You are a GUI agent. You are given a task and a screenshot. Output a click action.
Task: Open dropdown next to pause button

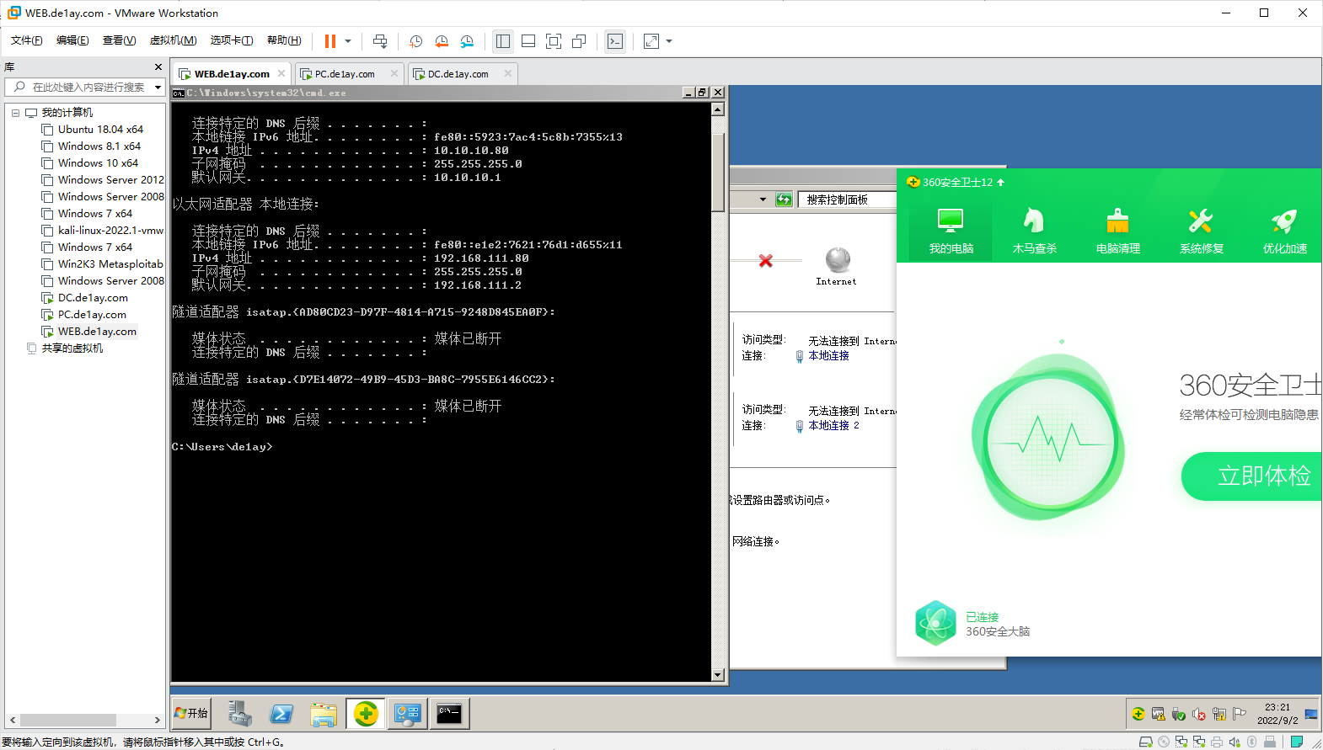[x=348, y=41]
